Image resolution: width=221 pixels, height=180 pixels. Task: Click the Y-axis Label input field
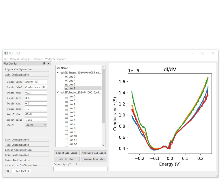pyautogui.click(x=36, y=87)
